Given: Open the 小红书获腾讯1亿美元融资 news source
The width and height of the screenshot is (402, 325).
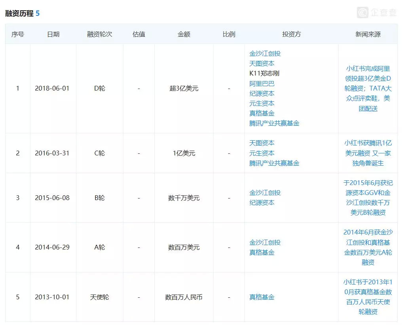Looking at the screenshot, I should coord(367,153).
